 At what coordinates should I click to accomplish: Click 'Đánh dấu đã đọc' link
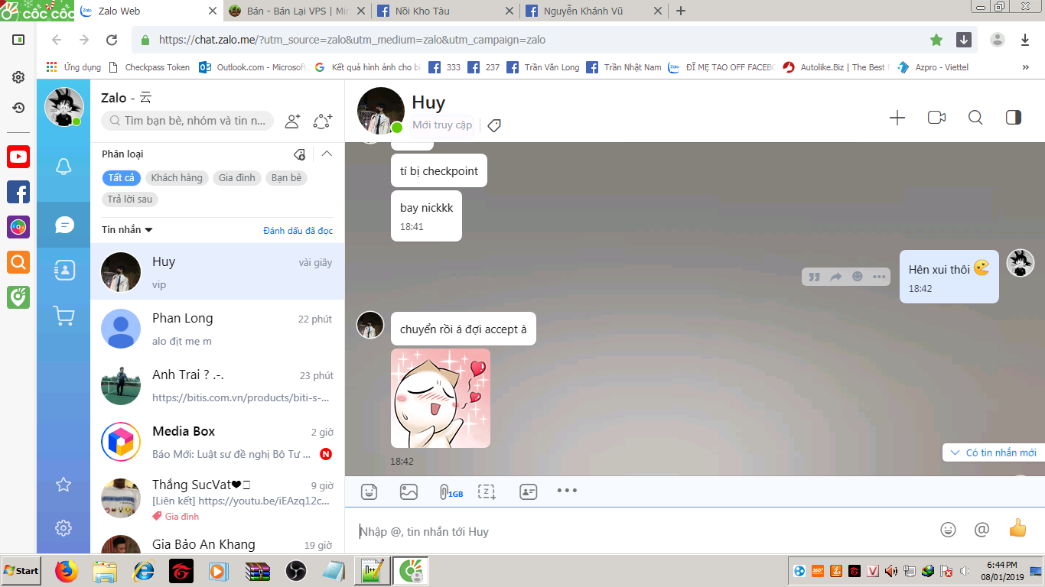click(x=298, y=231)
